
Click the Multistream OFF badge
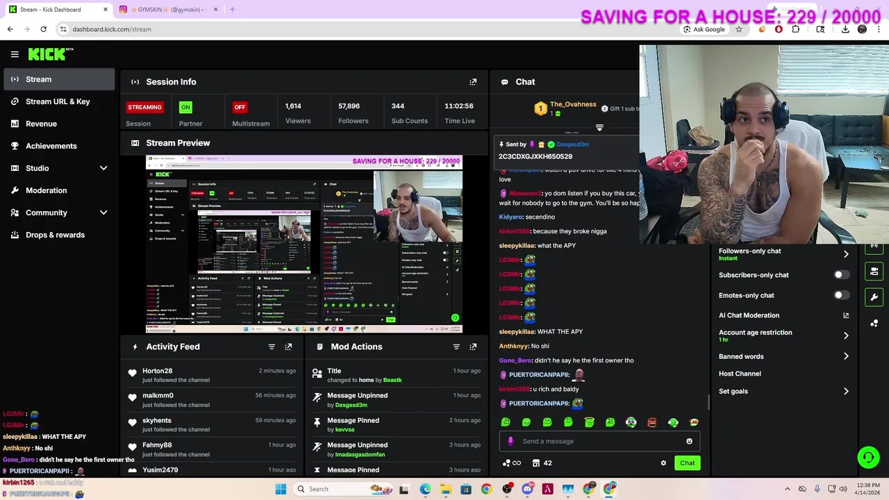[240, 107]
